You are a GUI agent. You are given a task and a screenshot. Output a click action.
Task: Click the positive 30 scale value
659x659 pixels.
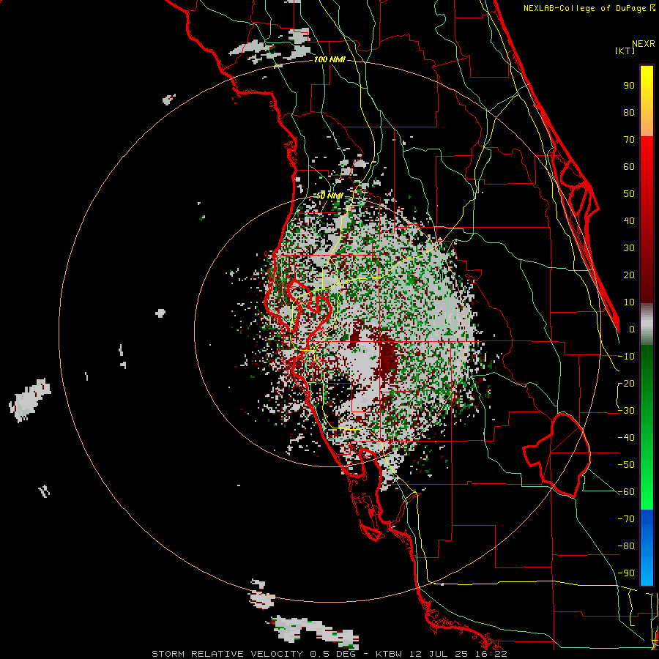point(629,248)
